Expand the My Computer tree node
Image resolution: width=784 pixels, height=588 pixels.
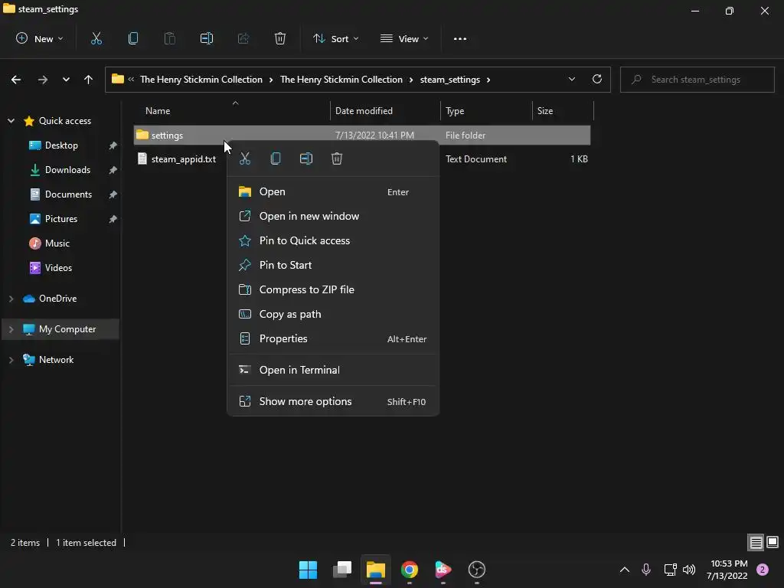coord(11,329)
